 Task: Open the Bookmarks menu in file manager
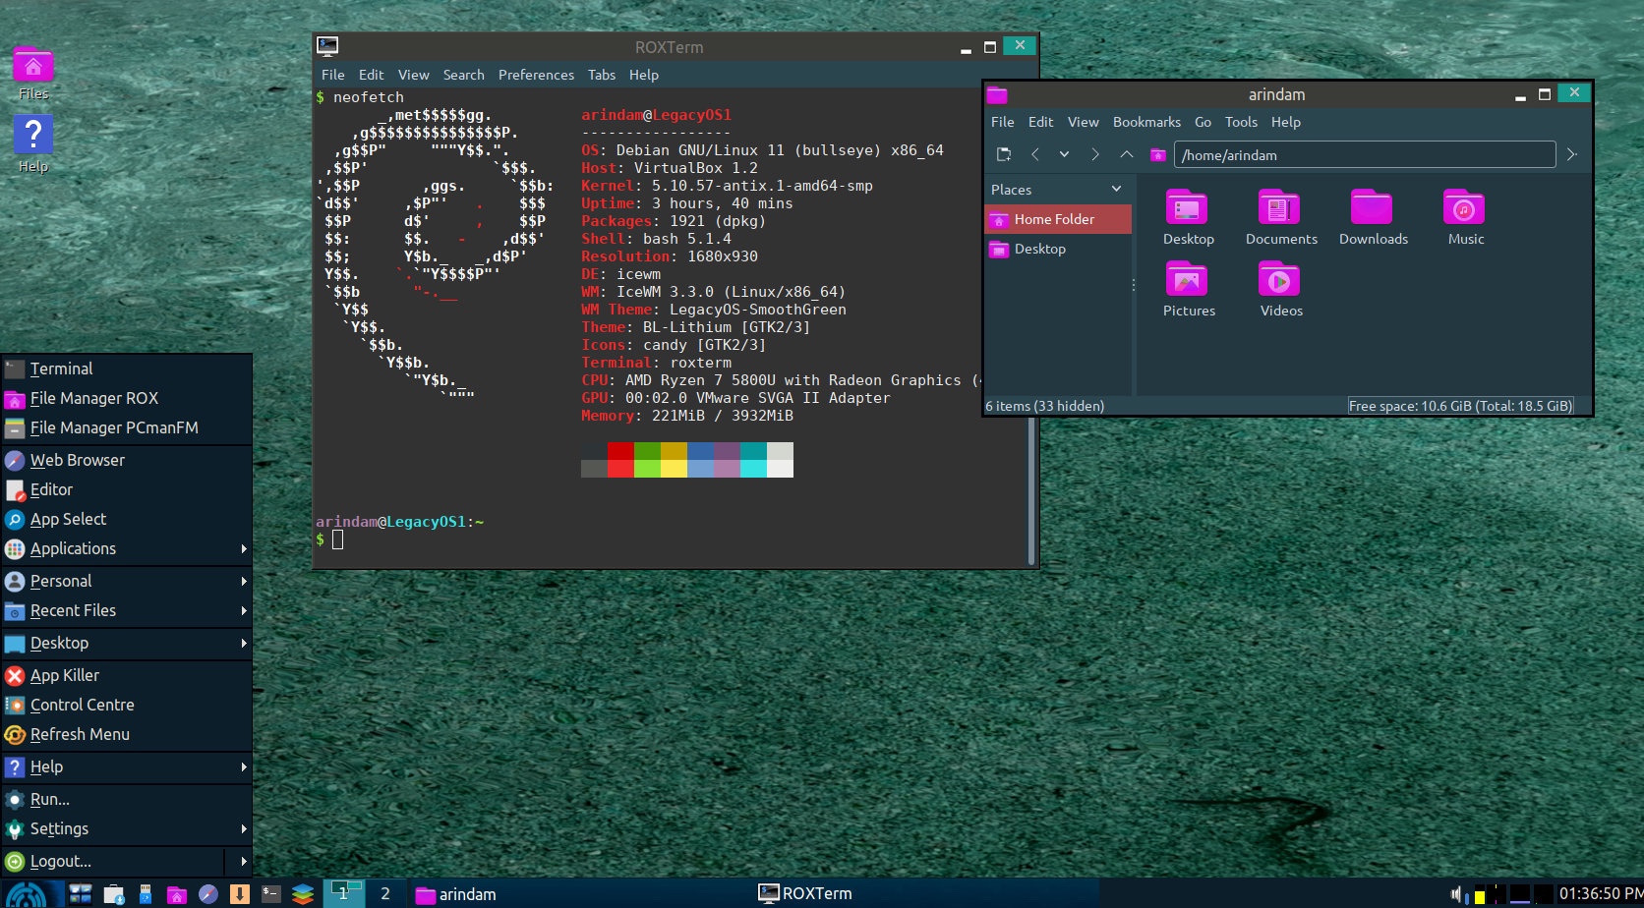click(1146, 122)
